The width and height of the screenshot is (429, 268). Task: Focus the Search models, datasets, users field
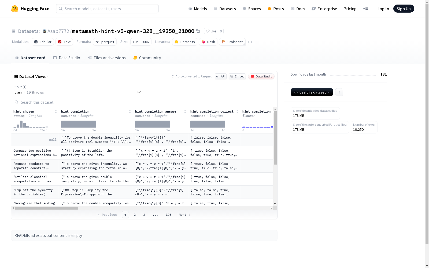click(x=107, y=9)
